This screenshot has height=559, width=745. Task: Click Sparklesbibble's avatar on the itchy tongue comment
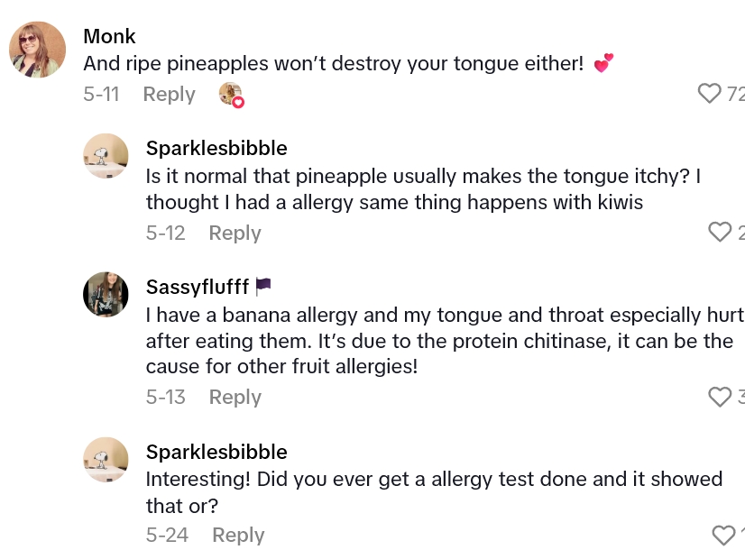[106, 156]
